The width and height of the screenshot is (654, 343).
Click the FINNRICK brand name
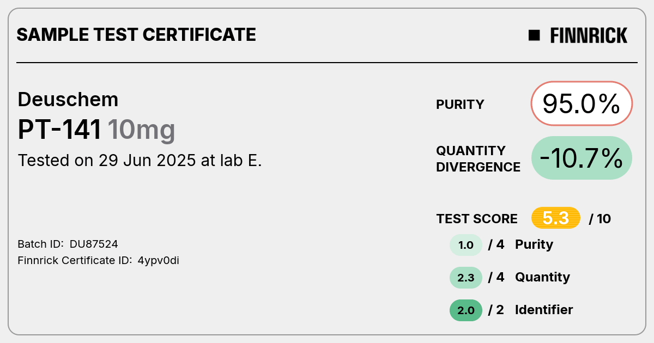coord(589,35)
